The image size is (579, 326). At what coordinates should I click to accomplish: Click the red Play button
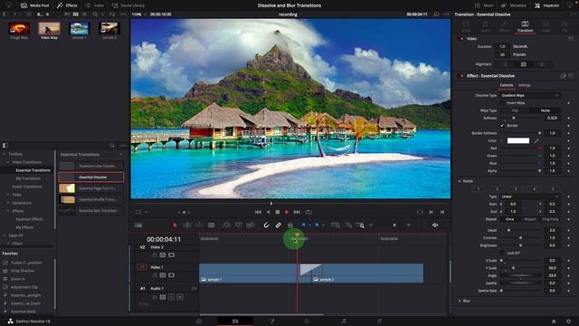pos(287,212)
